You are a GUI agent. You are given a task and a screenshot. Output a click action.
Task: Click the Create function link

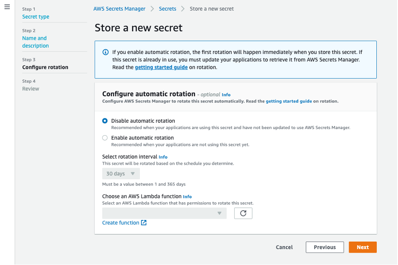pyautogui.click(x=120, y=223)
